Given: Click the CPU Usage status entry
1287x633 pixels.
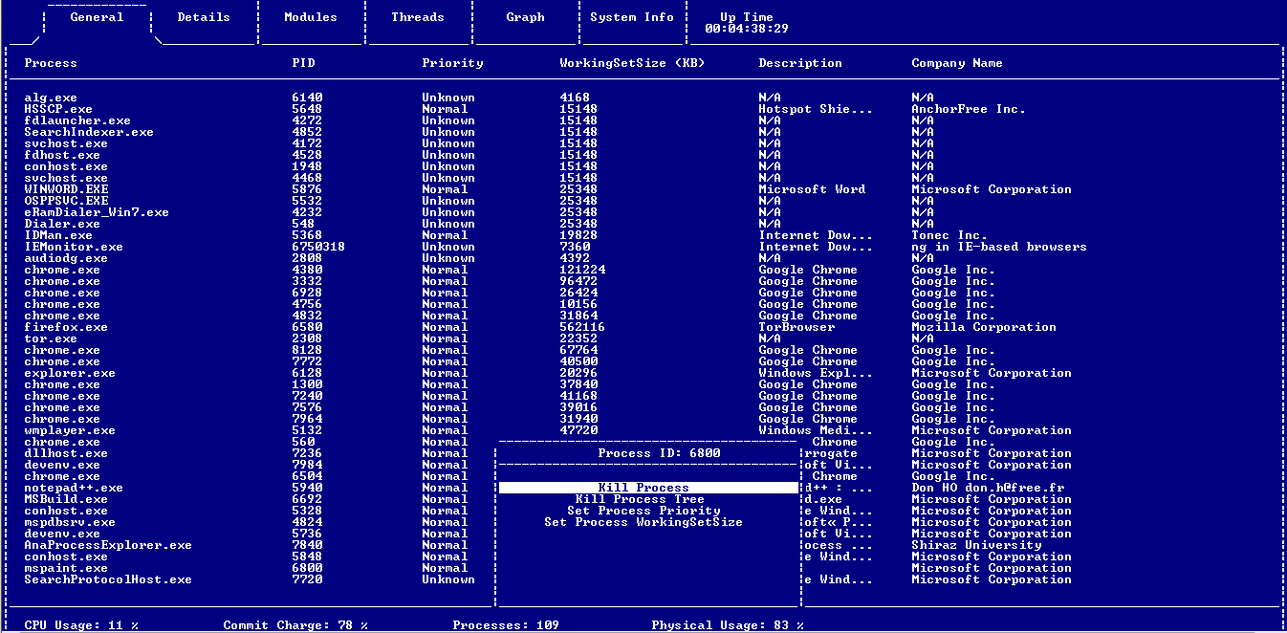Looking at the screenshot, I should [x=81, y=625].
